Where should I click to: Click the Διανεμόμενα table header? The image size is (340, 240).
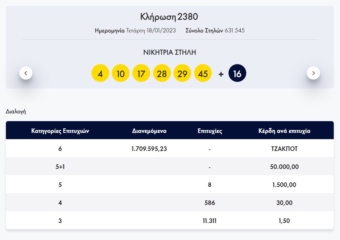click(149, 131)
